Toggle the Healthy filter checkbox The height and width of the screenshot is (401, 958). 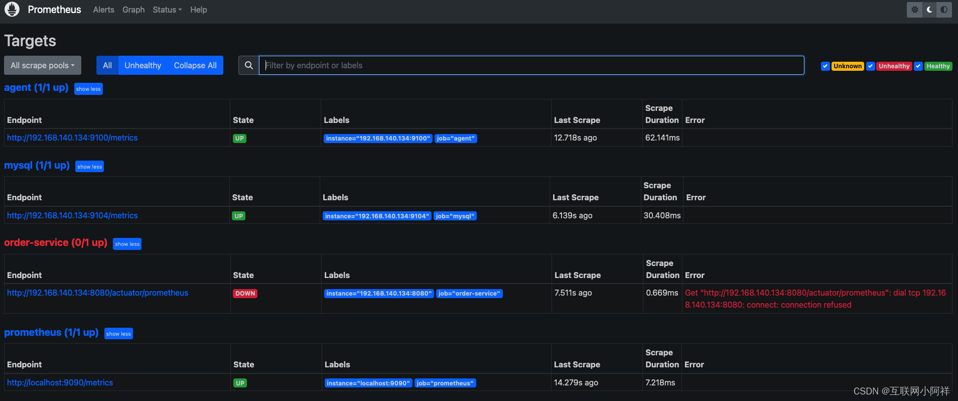click(918, 66)
